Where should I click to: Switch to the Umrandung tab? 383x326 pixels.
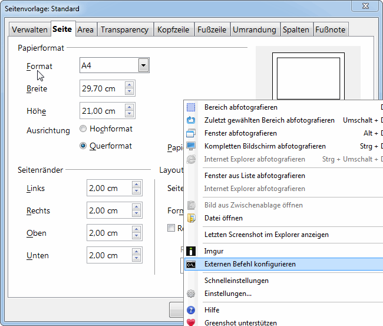coord(255,29)
